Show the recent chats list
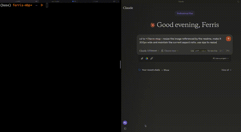Image resolution: width=241 pixels, height=132 pixels. click(x=165, y=70)
